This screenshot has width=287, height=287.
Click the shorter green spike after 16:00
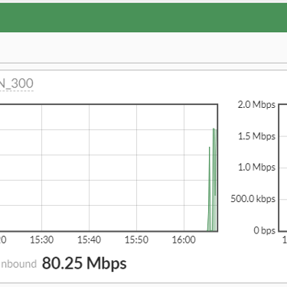pos(210,189)
